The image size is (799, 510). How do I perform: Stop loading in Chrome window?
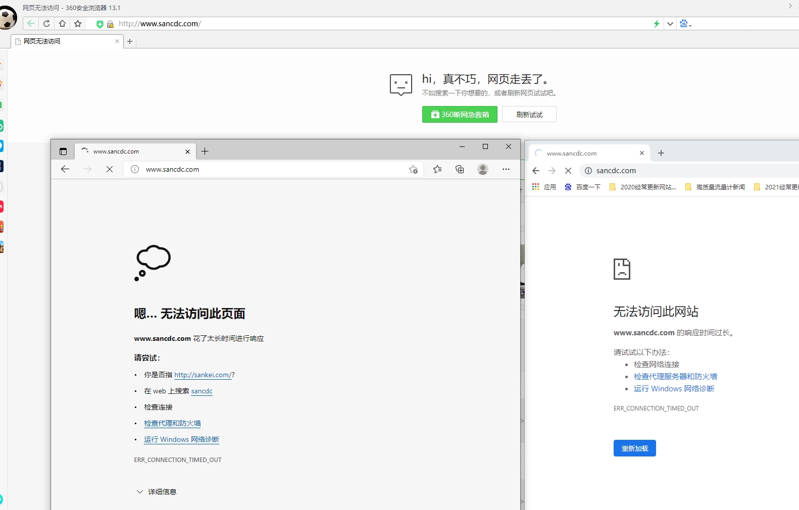568,171
